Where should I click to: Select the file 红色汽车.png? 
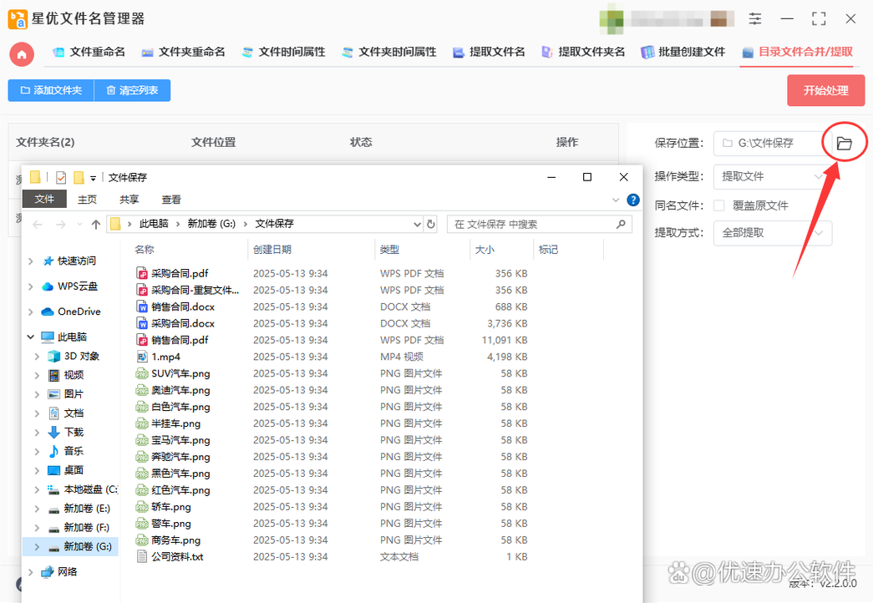tap(180, 490)
